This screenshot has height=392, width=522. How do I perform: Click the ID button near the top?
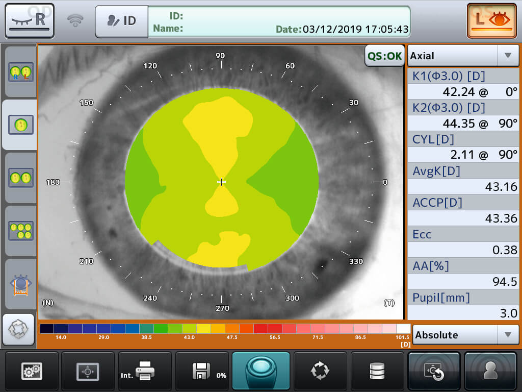pyautogui.click(x=121, y=20)
